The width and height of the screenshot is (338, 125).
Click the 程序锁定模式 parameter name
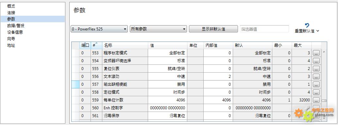pyautogui.click(x=115, y=53)
